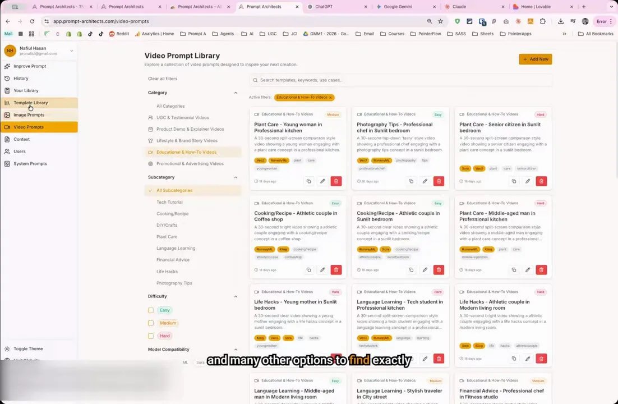Show more bookmarks with the chevron
The width and height of the screenshot is (618, 404).
(564, 34)
